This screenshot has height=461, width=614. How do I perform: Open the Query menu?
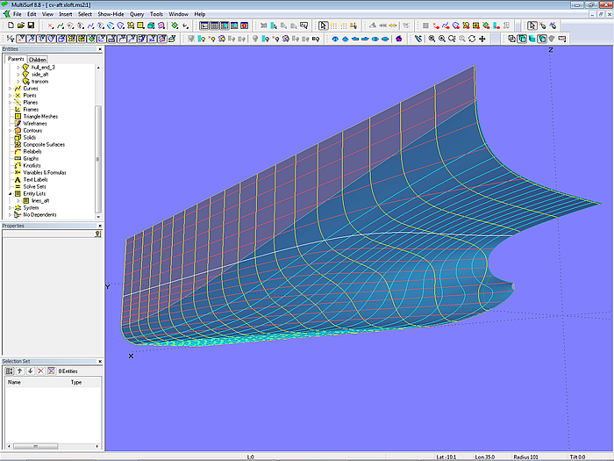click(x=137, y=14)
